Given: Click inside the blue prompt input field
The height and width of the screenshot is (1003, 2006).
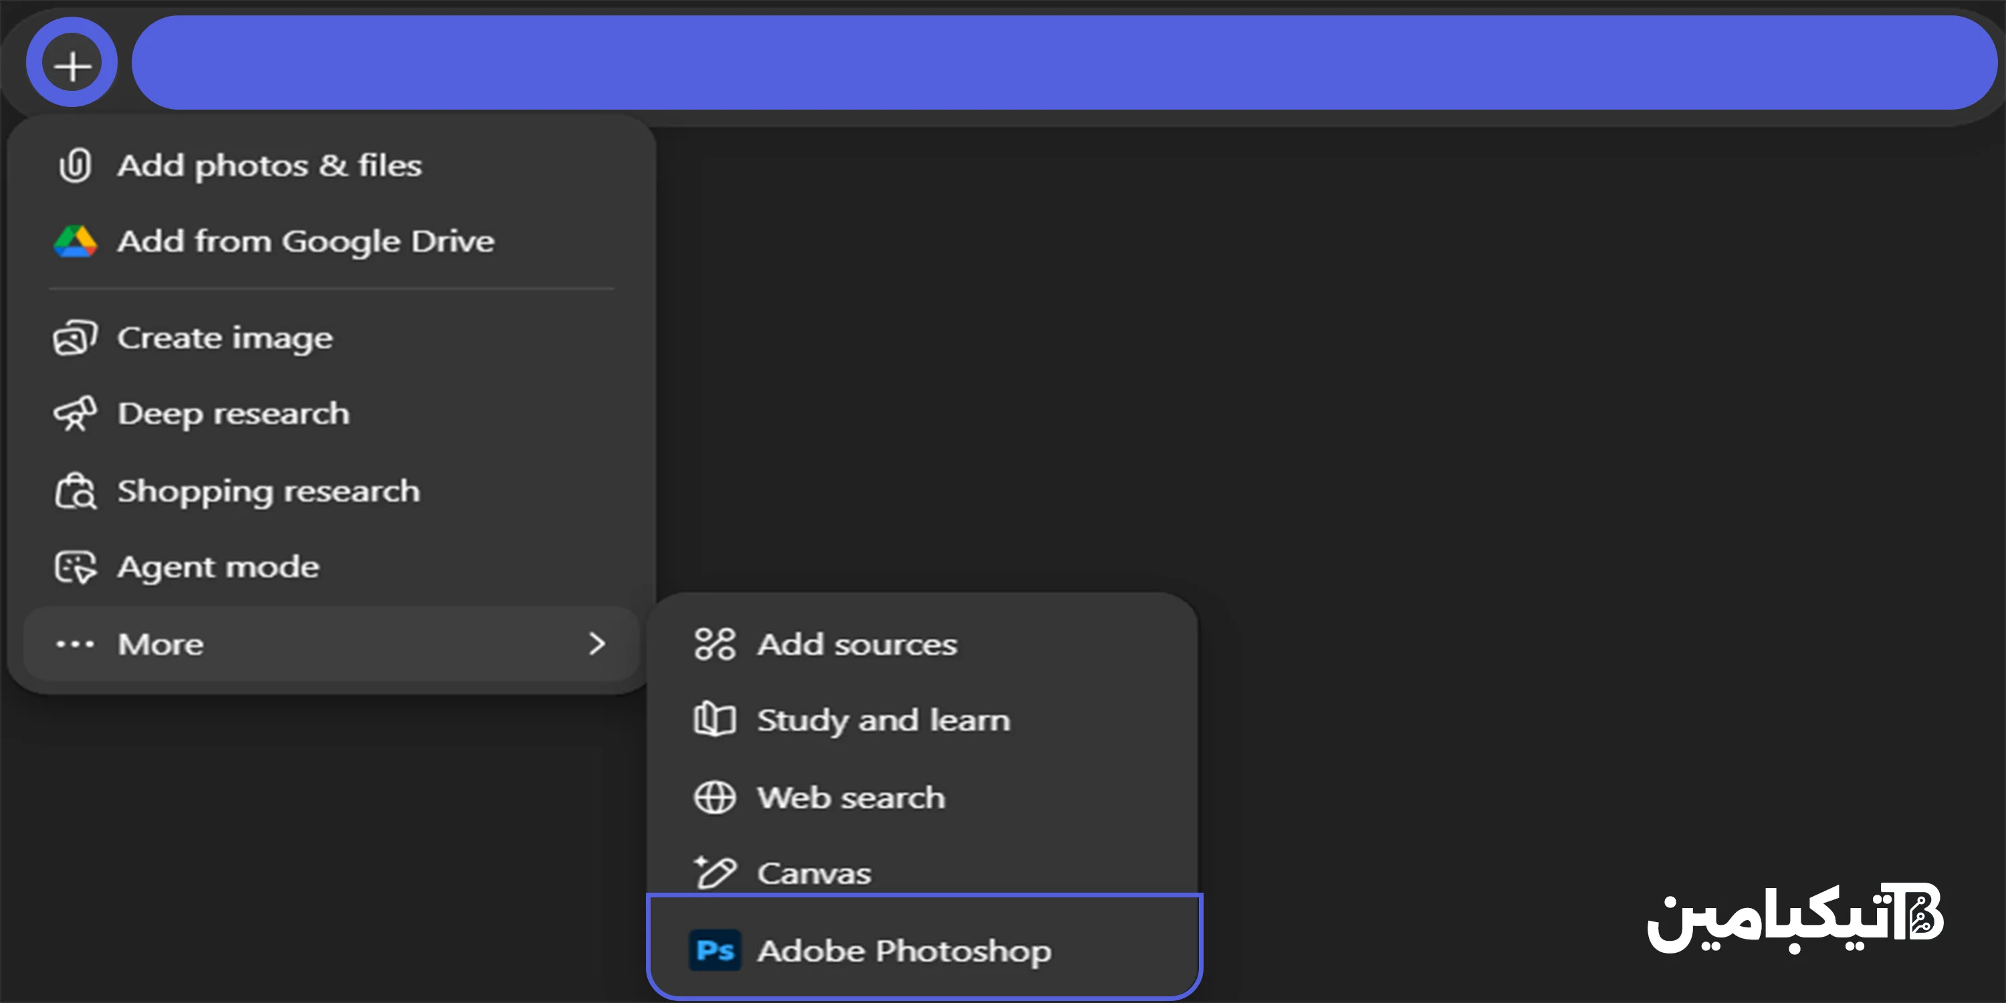Looking at the screenshot, I should pyautogui.click(x=1063, y=63).
